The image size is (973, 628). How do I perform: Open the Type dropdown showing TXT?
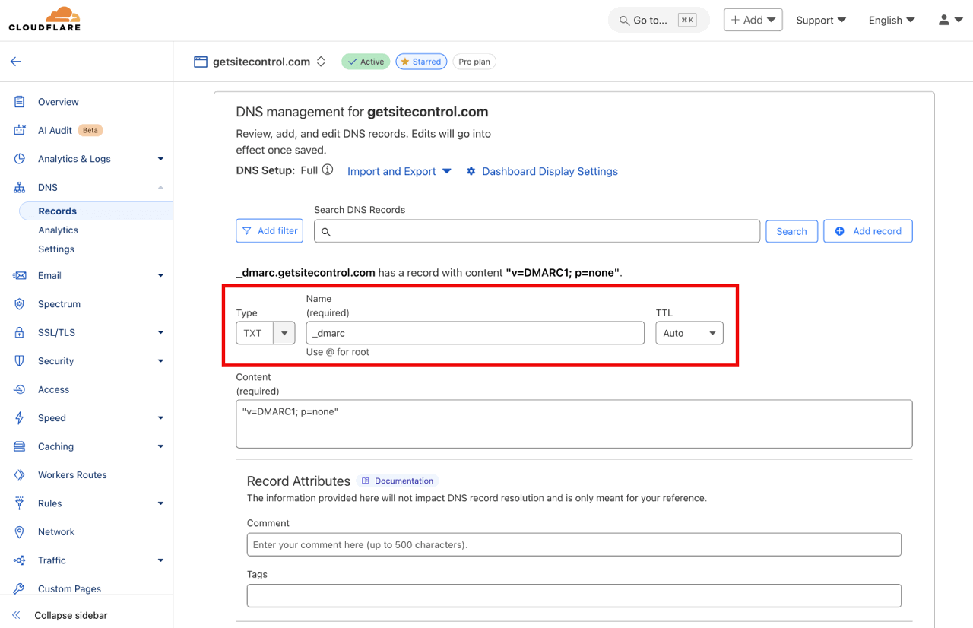(284, 332)
